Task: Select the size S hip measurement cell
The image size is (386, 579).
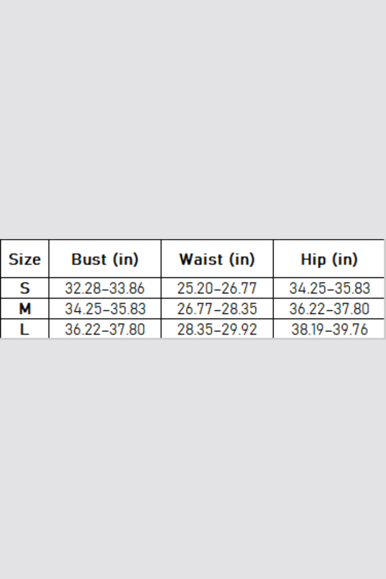Action: [x=329, y=289]
